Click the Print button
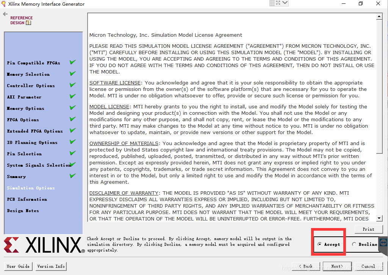Image resolution: width=388 pixels, height=275 pixels. point(368,229)
